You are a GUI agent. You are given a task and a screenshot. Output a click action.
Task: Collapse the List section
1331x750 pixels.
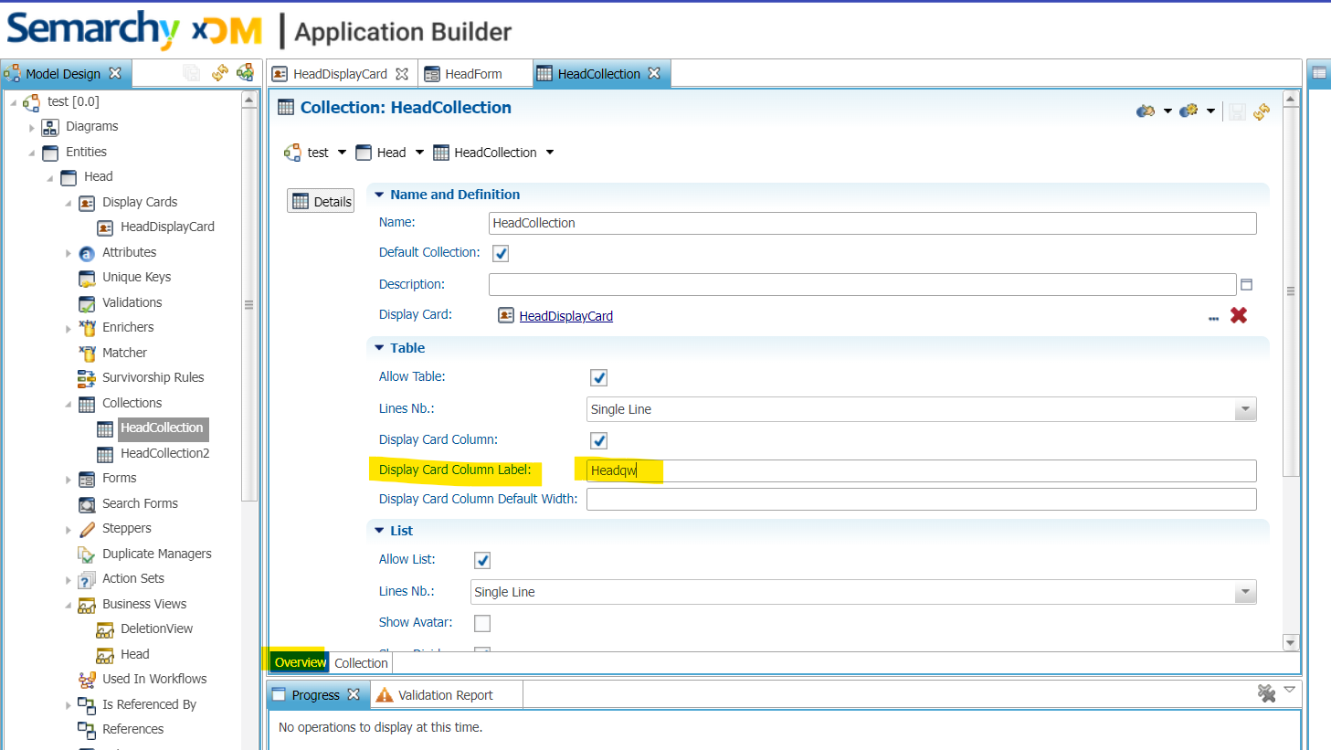coord(379,531)
